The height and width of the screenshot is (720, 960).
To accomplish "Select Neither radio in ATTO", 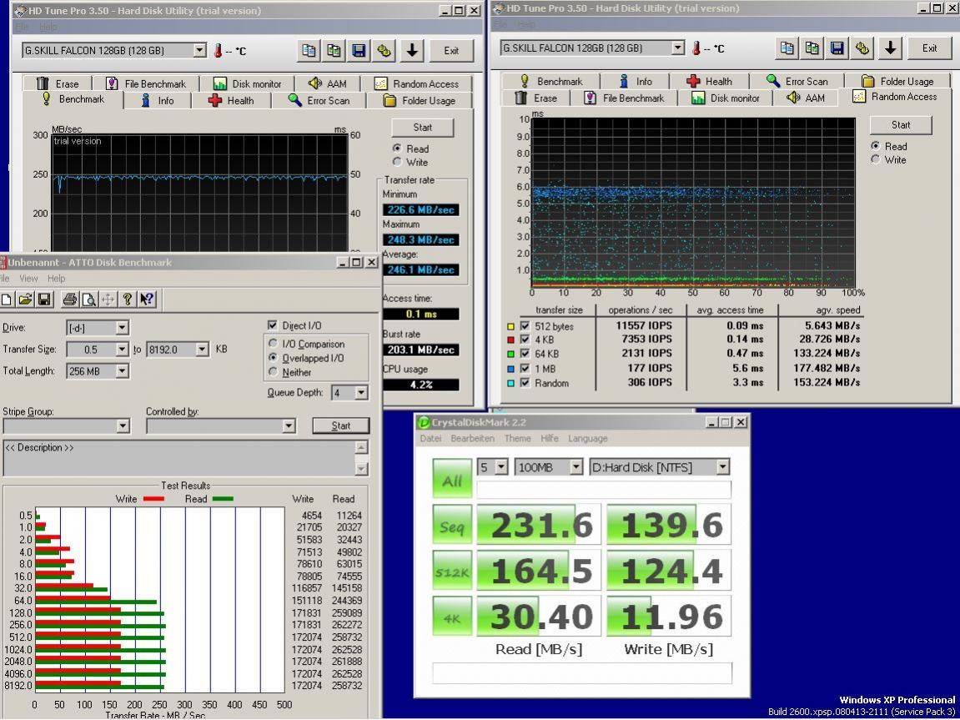I will tap(274, 371).
